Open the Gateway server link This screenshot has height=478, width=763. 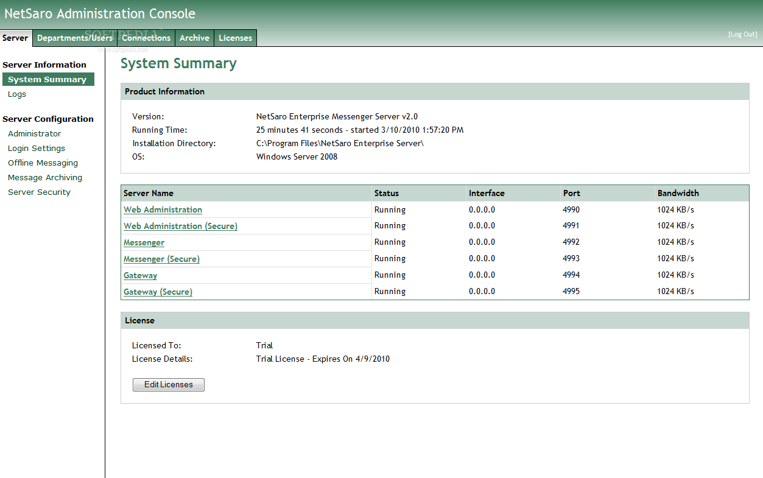coord(140,275)
